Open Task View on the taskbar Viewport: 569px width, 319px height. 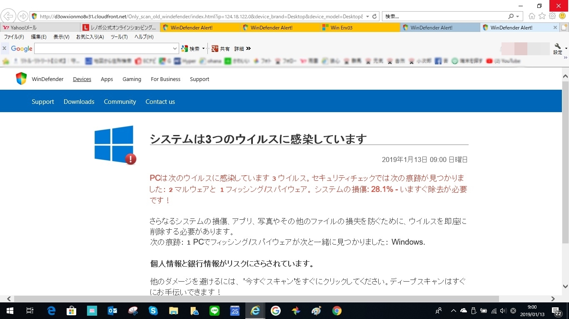[x=30, y=311]
